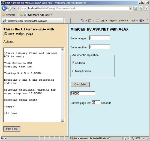Image resolution: width=150 pixels, height=141 pixels.
Task: Open the Safety menu
Action: [123, 20]
